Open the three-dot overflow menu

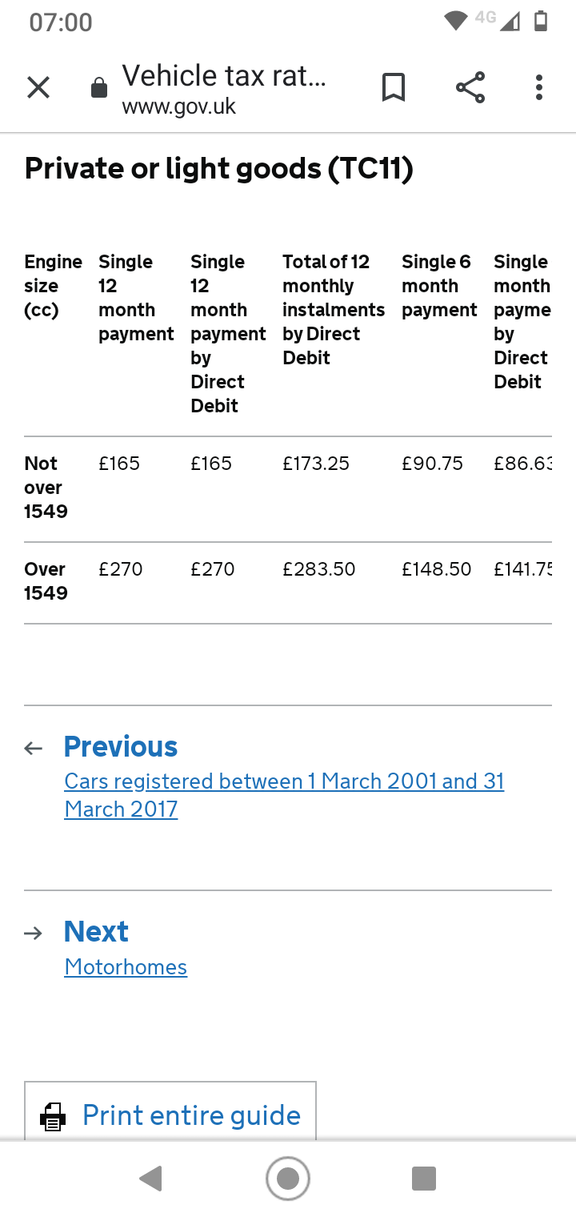pos(539,87)
